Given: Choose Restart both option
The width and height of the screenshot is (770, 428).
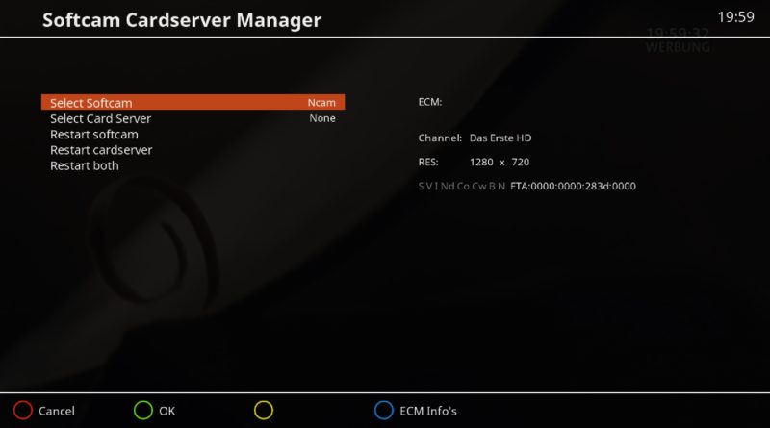Looking at the screenshot, I should 85,165.
